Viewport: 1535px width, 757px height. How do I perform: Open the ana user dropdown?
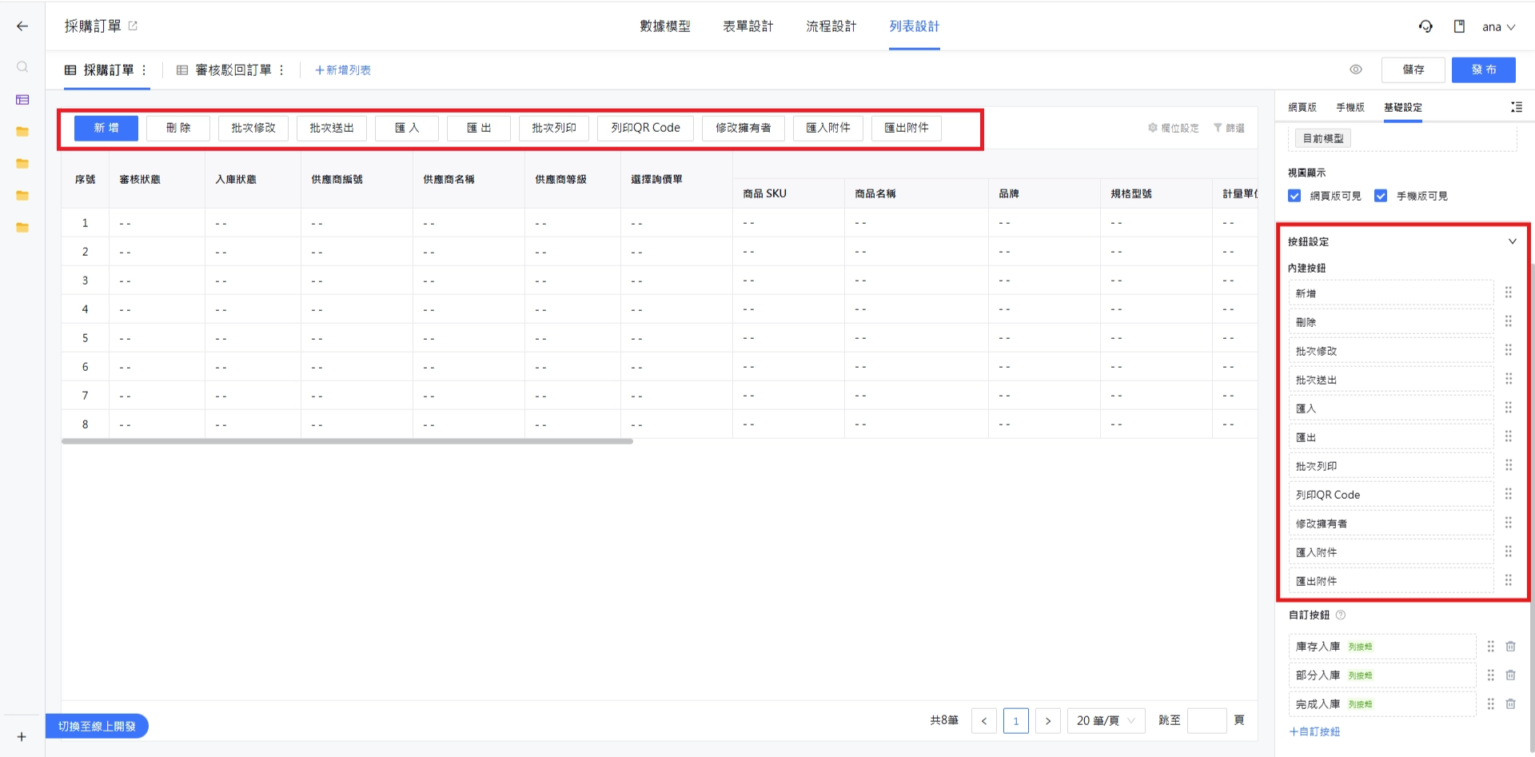click(x=1499, y=26)
